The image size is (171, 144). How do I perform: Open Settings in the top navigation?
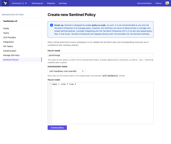pyautogui.click(x=63, y=3)
